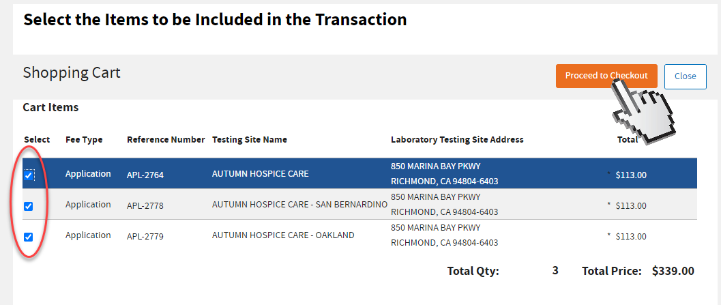Click the Total Qty value 3

(x=555, y=271)
